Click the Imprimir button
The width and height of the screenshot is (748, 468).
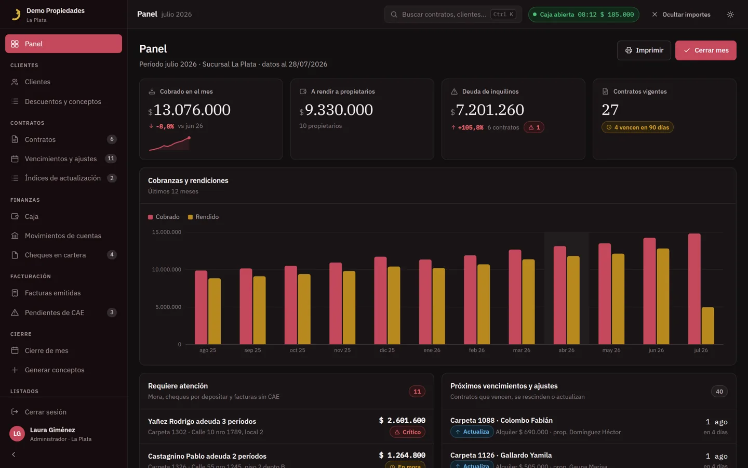644,50
